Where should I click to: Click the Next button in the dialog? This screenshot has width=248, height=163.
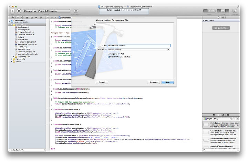click(168, 82)
